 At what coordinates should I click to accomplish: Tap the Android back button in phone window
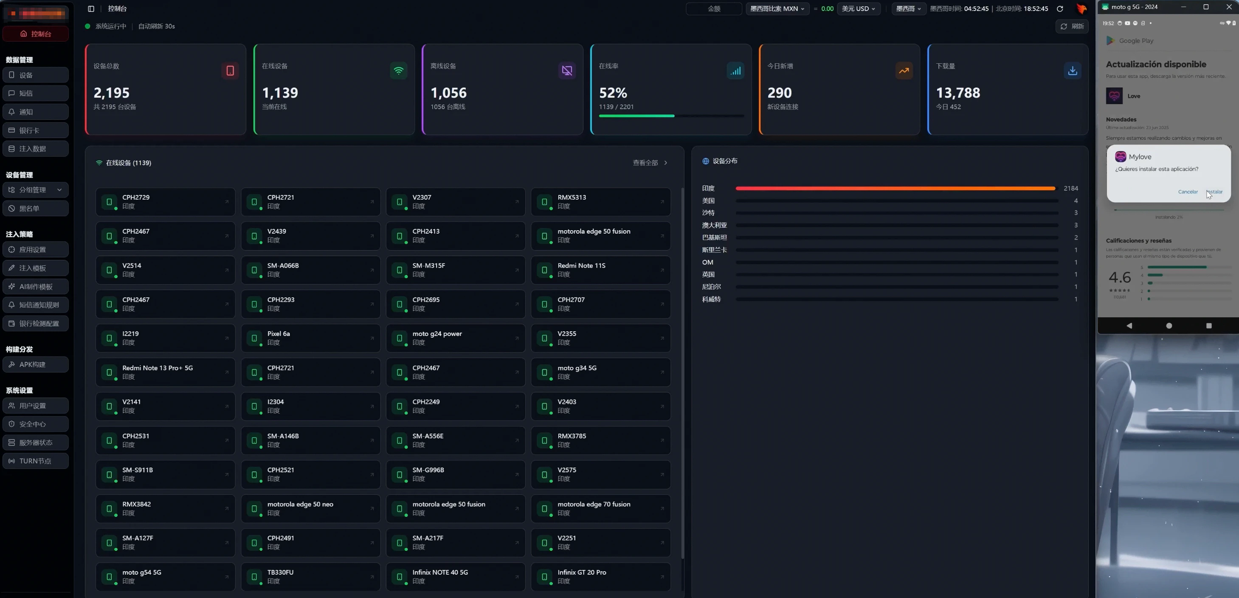(1129, 326)
